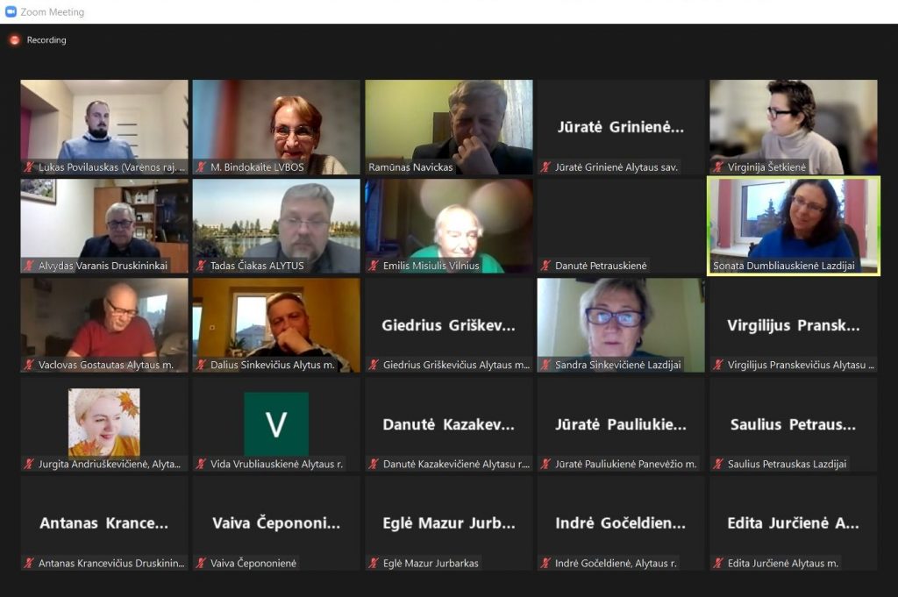This screenshot has width=898, height=597.
Task: Click Jurgita Andriuškevičienė profile picture
Action: (104, 422)
